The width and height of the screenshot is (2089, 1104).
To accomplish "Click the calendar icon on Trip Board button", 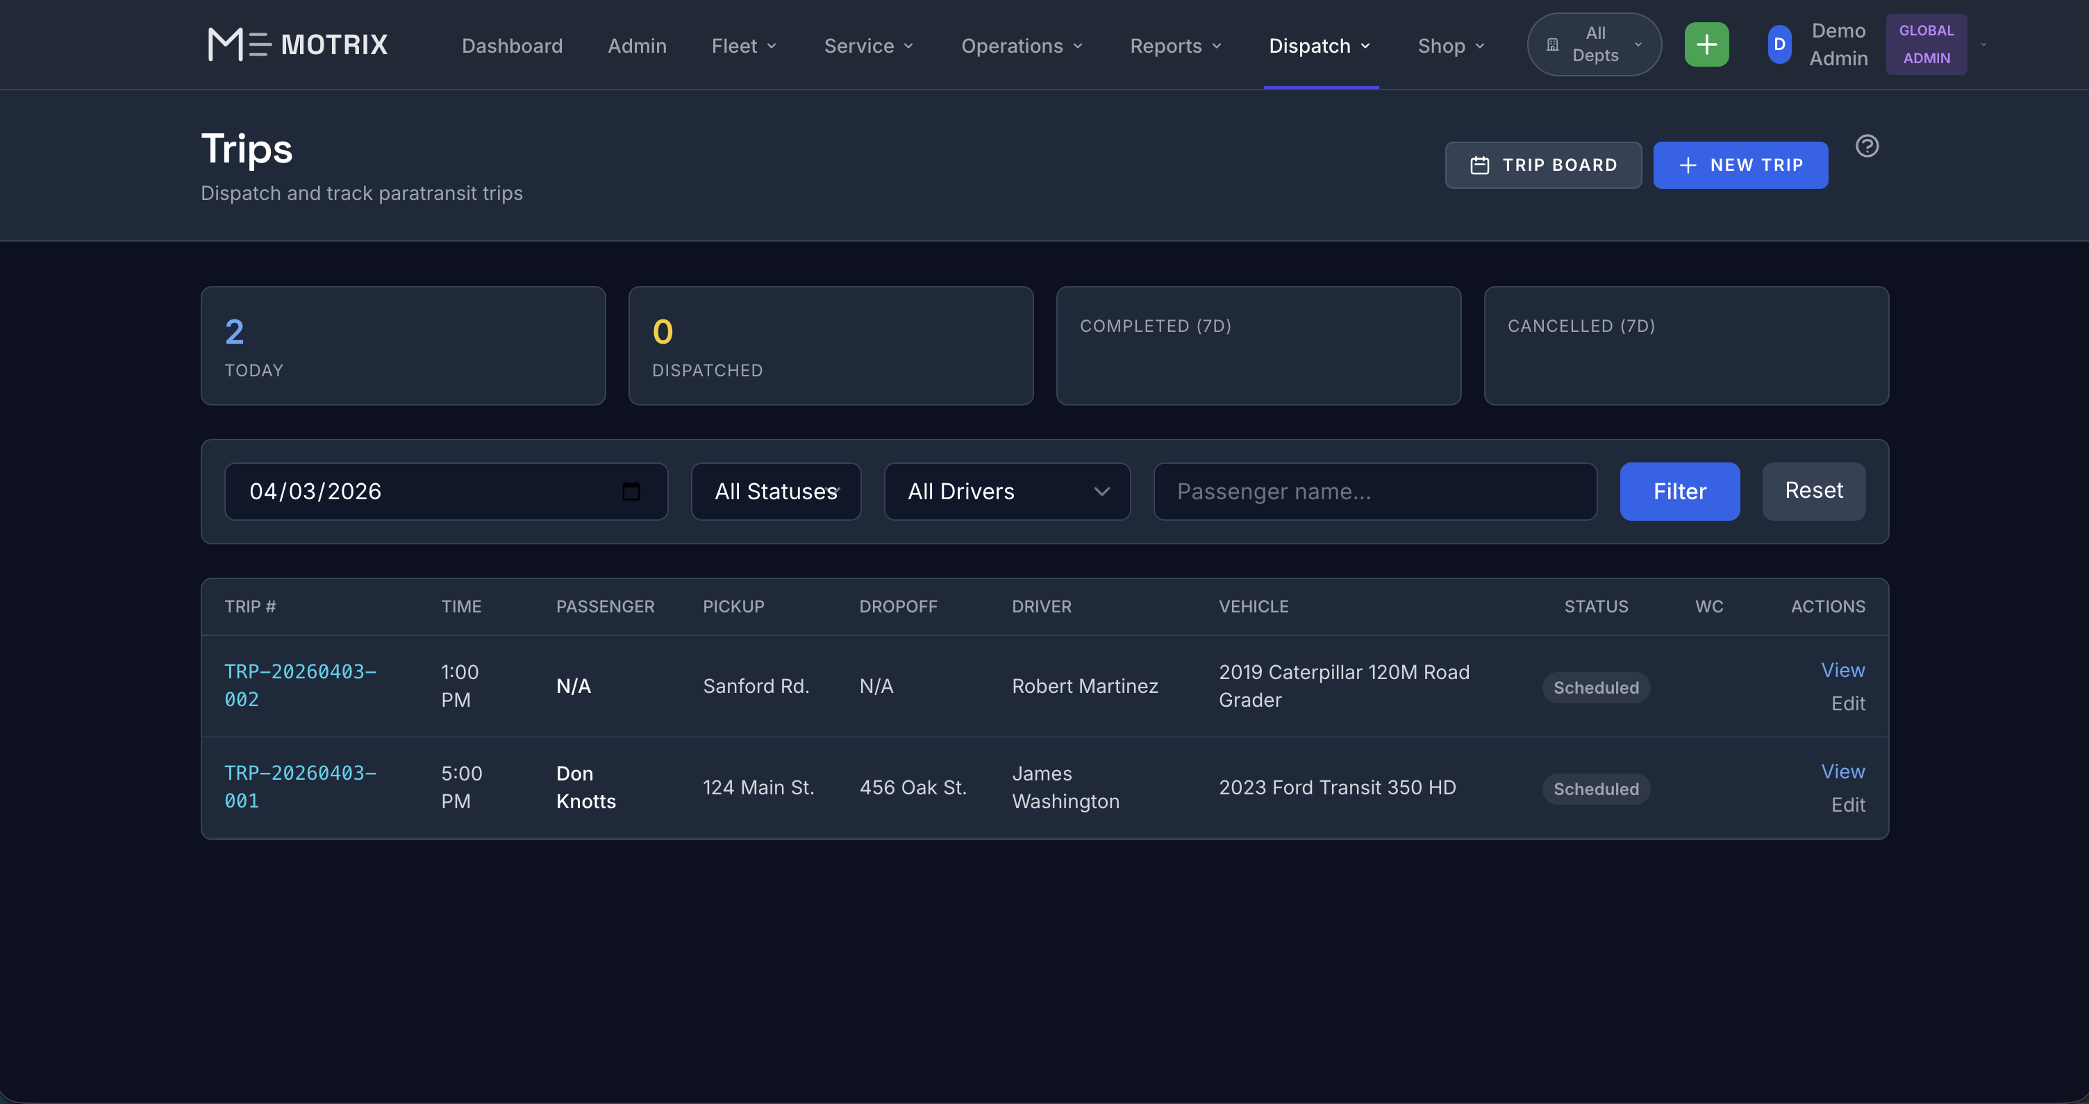I will coord(1480,165).
